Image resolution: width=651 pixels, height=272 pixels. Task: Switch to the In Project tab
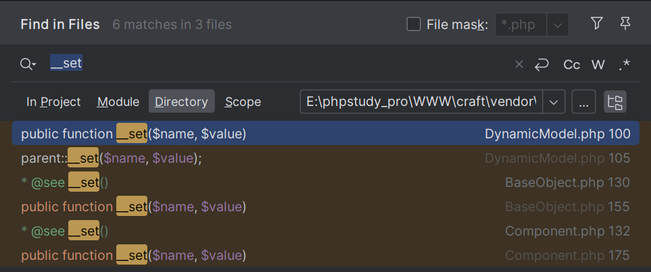click(x=53, y=102)
